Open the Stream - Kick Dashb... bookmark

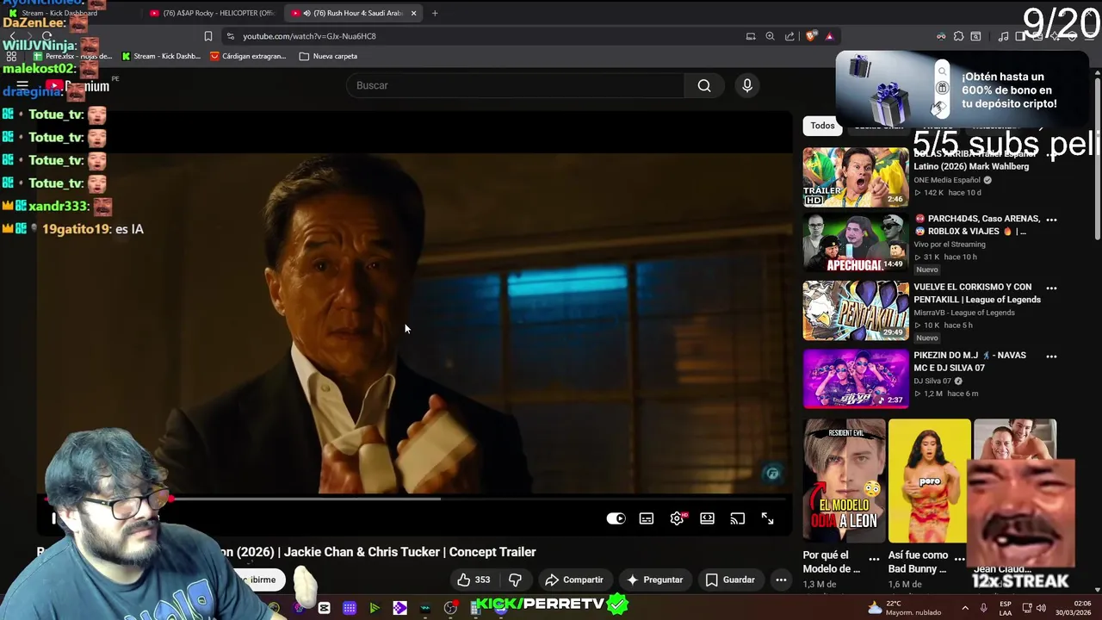click(161, 56)
